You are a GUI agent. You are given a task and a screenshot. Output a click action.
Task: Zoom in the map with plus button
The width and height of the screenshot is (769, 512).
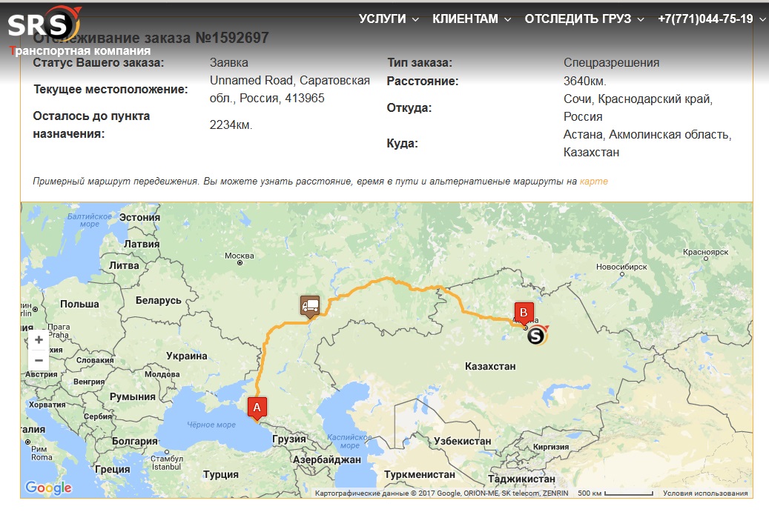click(x=39, y=340)
